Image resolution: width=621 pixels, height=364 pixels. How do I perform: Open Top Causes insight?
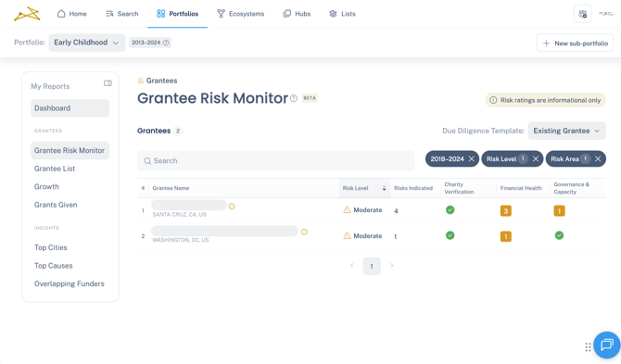point(54,266)
